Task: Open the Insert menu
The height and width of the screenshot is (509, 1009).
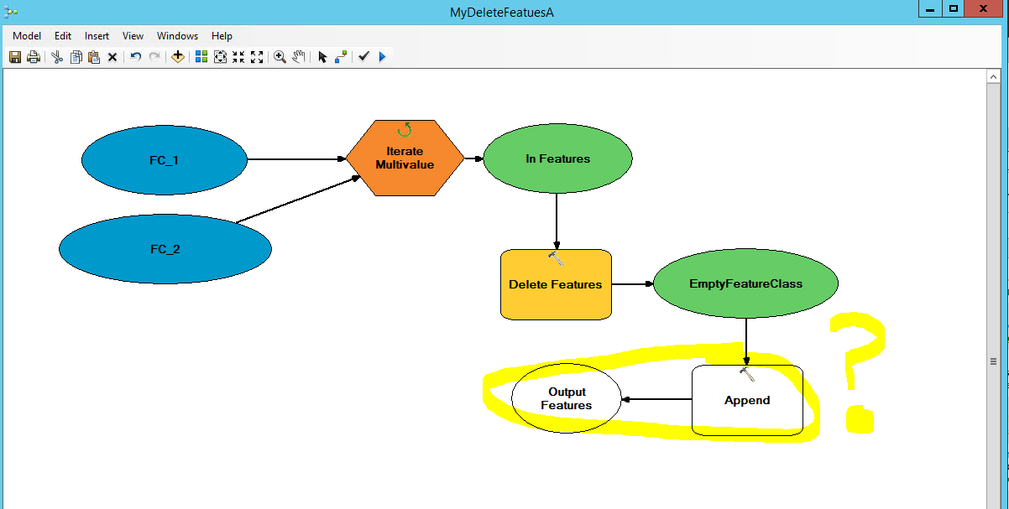Action: pos(97,36)
